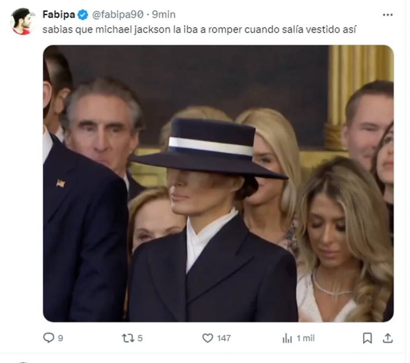410x363 pixels.
Task: Click the like count showing 147
Action: [x=224, y=338]
